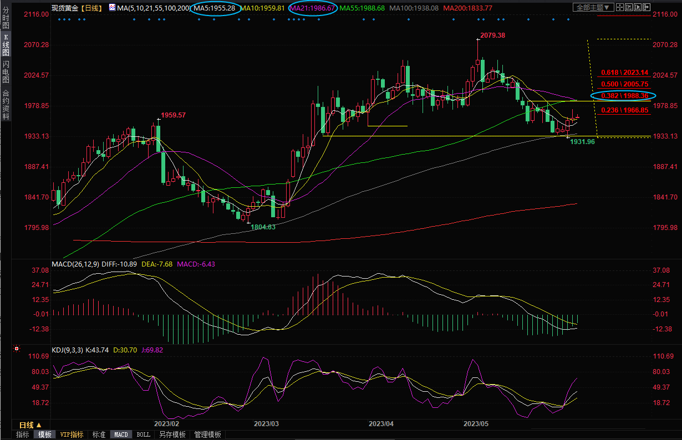682x440 pixels.
Task: Select the 指标 bottom tab
Action: point(22,435)
